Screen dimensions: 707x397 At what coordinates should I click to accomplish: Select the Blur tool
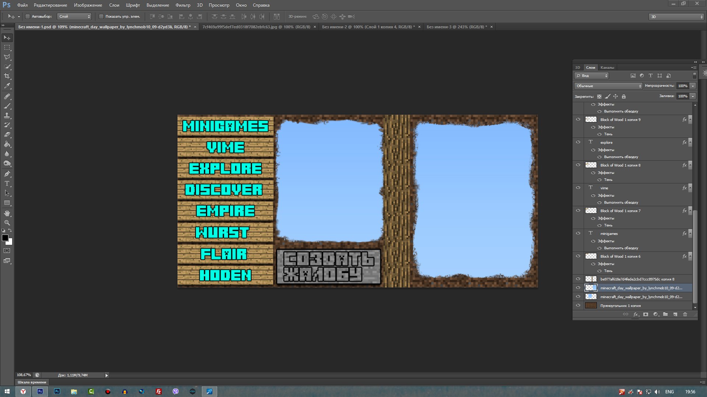[7, 154]
